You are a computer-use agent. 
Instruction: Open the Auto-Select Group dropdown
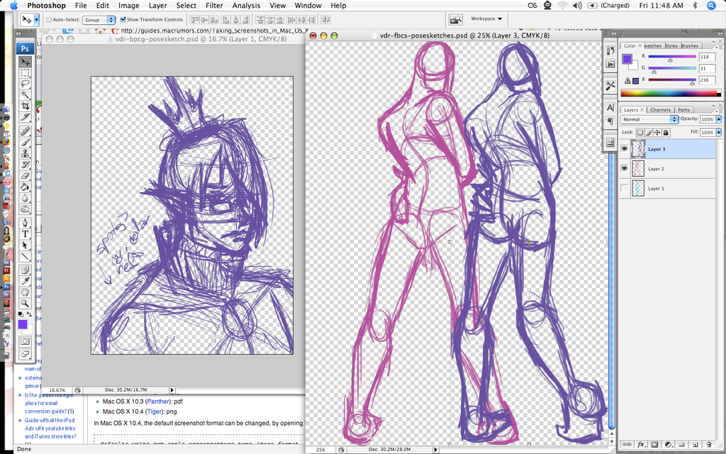click(99, 20)
